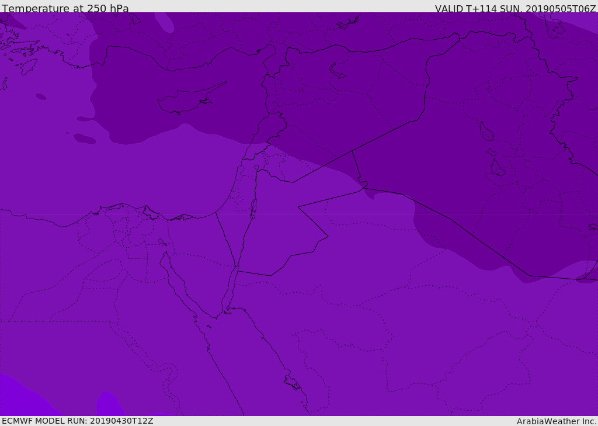Click the 'Temperature at 250 hPa' title text

pos(65,8)
